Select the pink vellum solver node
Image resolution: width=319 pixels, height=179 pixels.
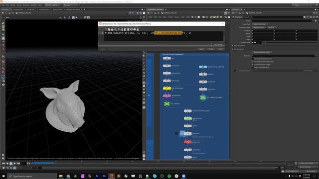167,95
